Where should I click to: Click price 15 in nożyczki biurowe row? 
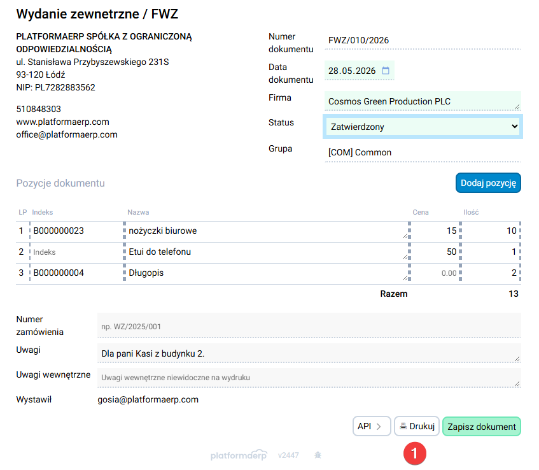(435, 231)
